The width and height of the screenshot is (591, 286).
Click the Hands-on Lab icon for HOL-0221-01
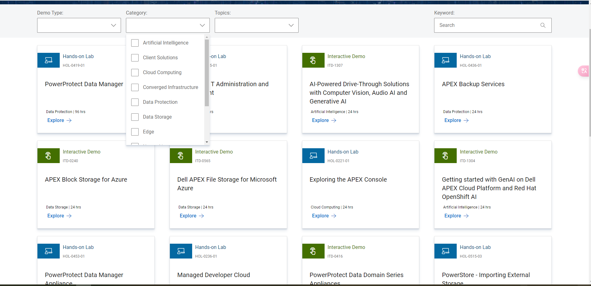point(313,156)
